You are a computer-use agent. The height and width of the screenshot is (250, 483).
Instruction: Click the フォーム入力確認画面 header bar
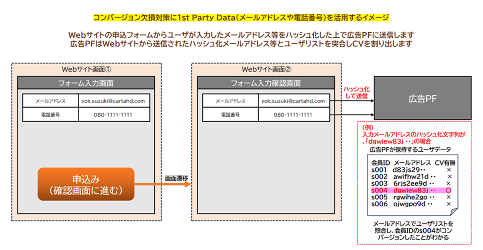point(266,83)
